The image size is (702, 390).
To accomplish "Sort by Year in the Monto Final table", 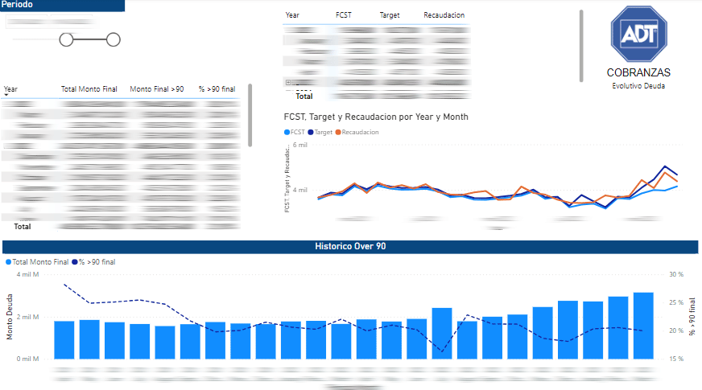I will click(x=10, y=89).
